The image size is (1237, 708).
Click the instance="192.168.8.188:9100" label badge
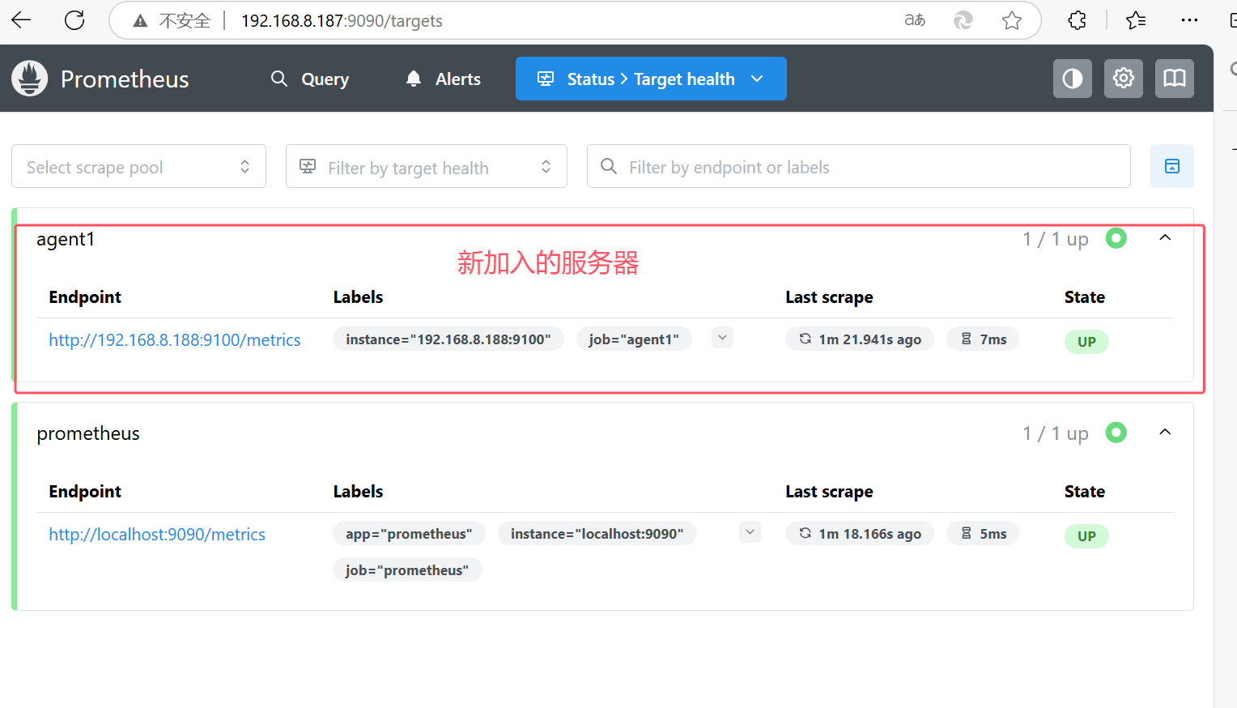click(448, 339)
